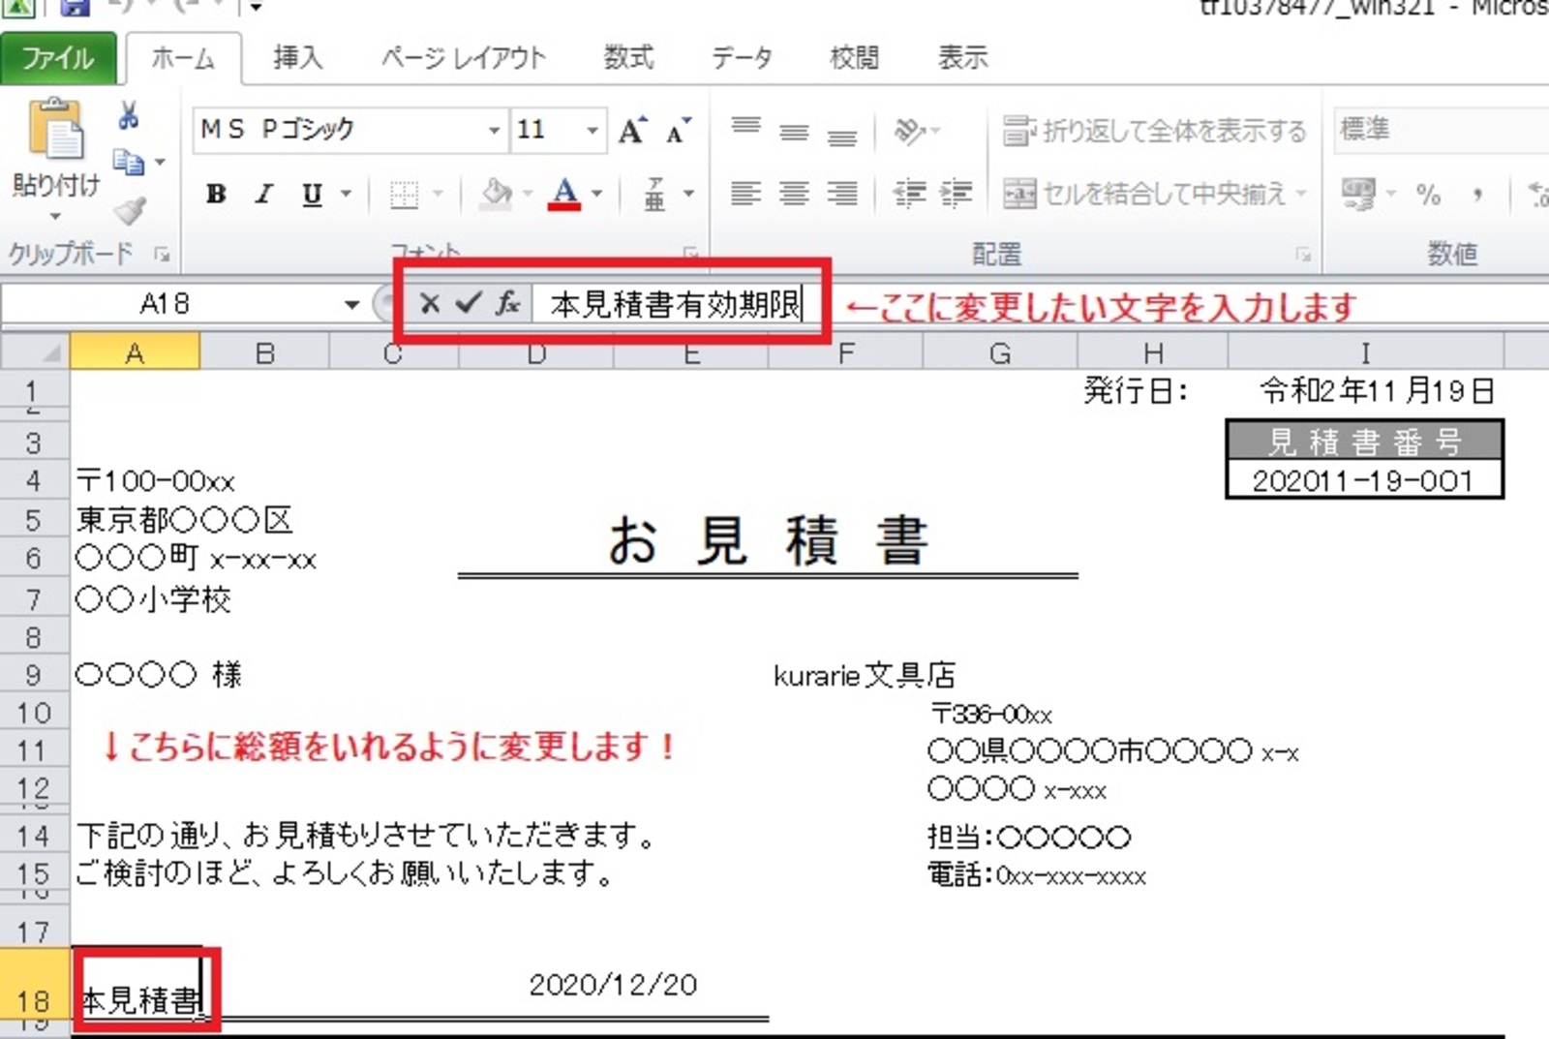Apply red font color

coord(564,194)
